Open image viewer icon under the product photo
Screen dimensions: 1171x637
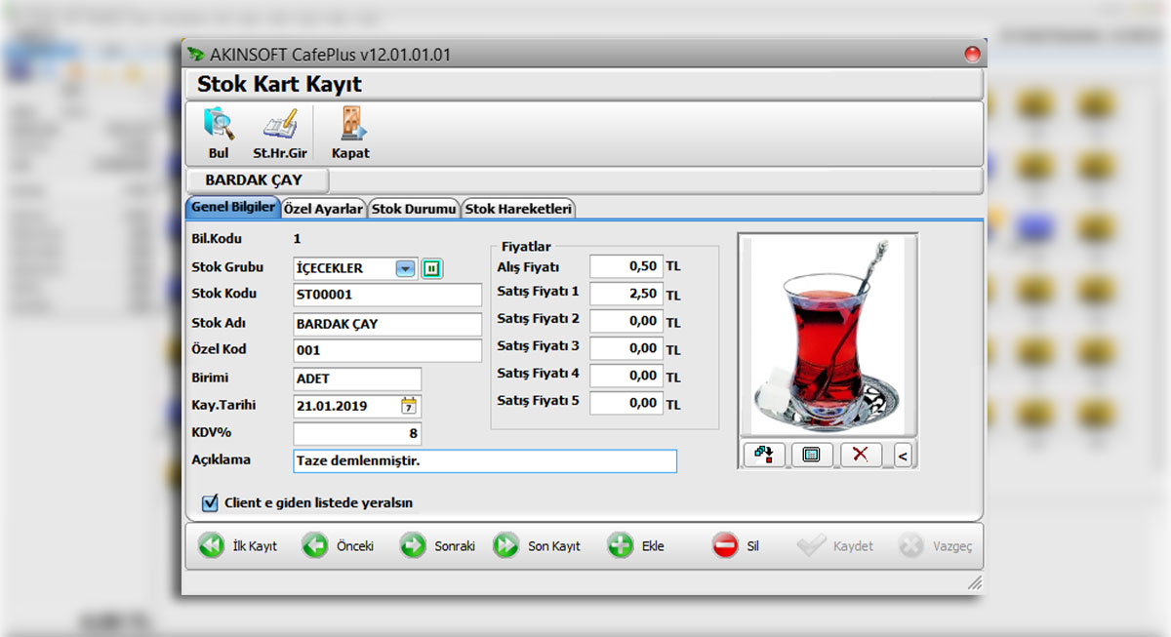pos(812,455)
